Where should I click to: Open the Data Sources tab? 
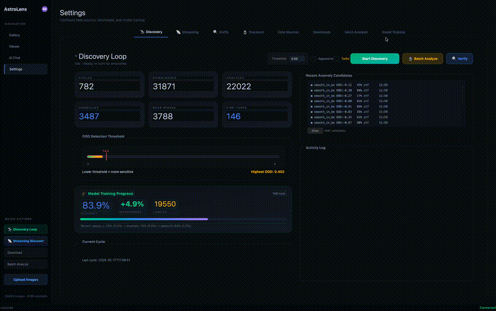coord(288,32)
